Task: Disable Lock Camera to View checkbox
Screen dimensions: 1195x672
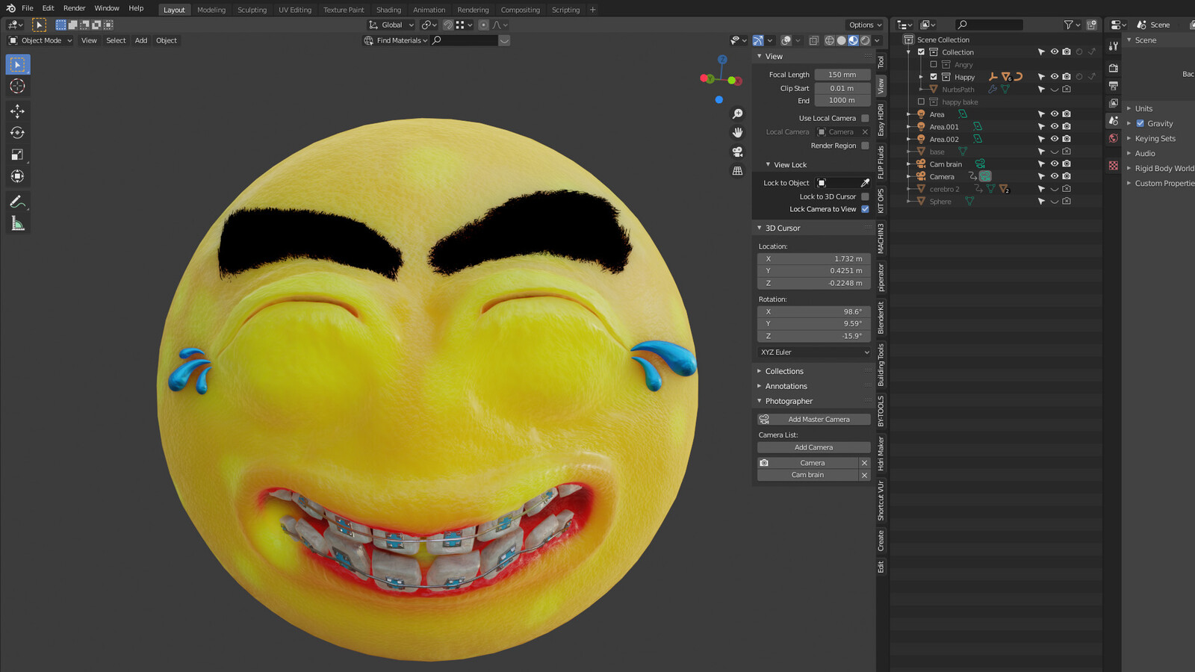Action: 865,209
